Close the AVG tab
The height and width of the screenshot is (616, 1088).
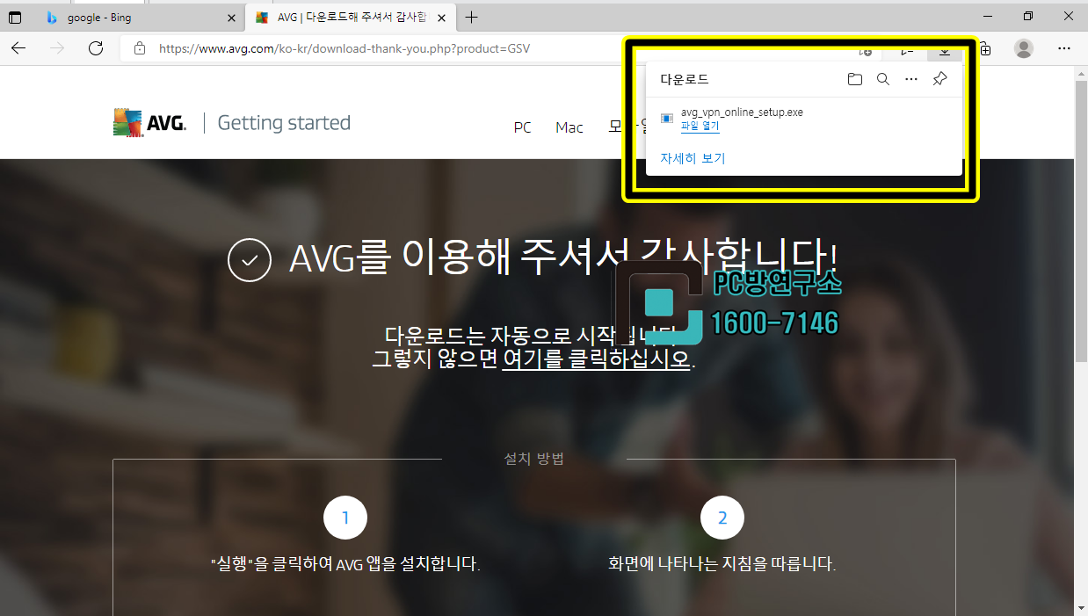click(x=442, y=18)
